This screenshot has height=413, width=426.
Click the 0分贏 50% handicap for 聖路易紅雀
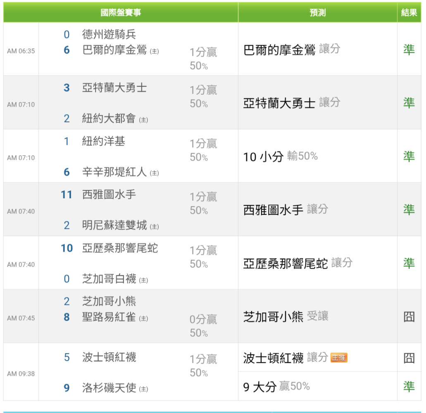click(x=203, y=326)
